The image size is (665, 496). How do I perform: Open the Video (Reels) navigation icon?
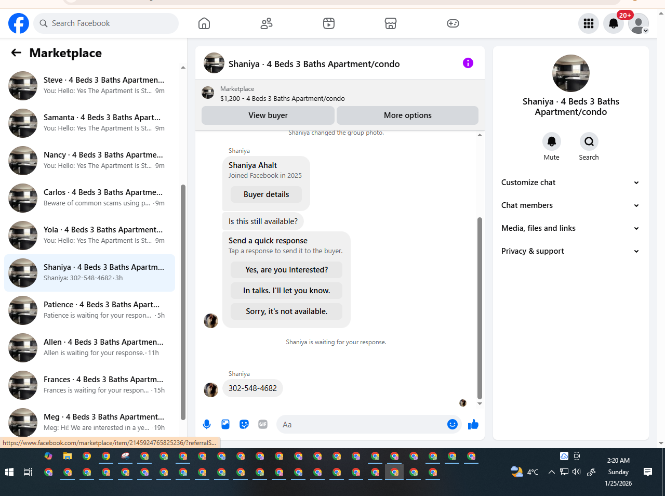329,23
